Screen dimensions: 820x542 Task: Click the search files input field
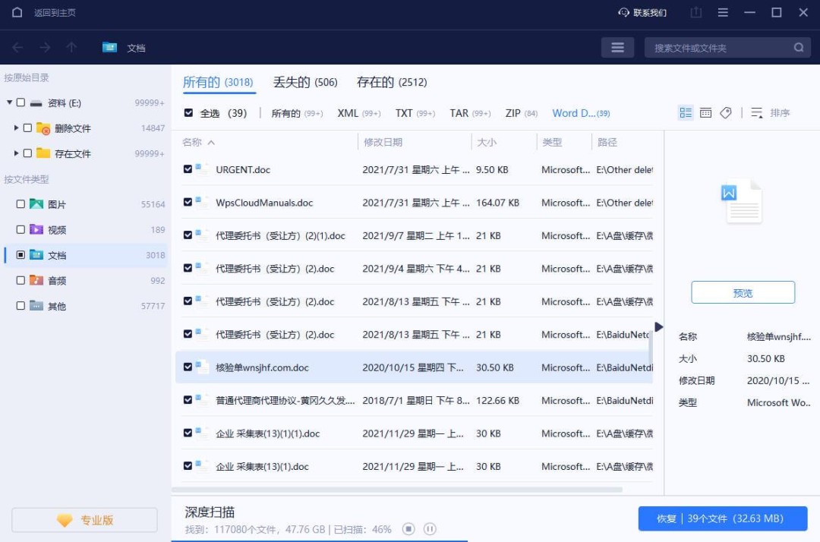(721, 48)
